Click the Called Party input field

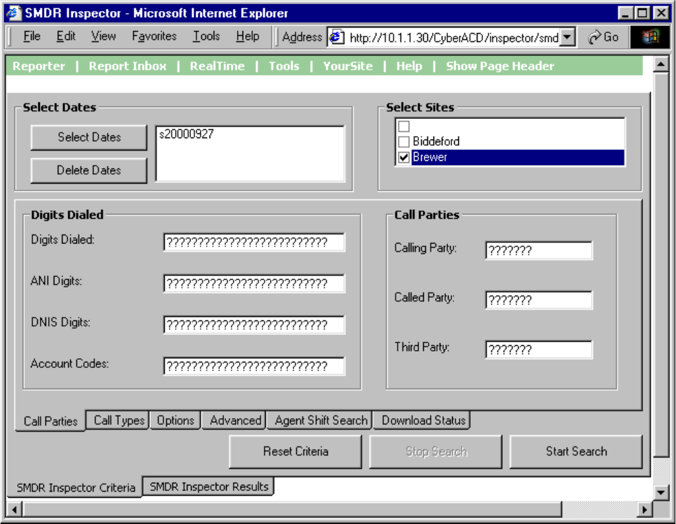[539, 300]
